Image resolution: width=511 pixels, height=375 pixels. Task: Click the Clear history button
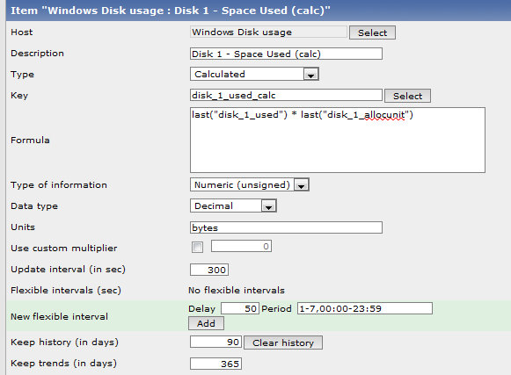click(283, 343)
